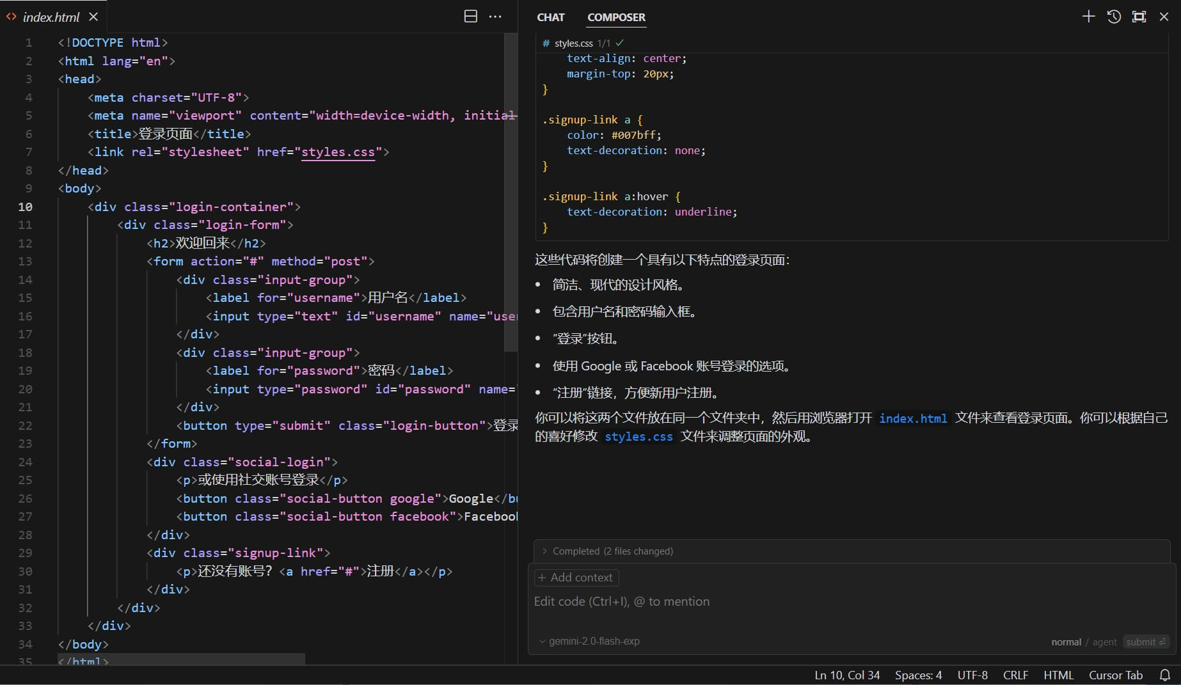Click the composer fullscreen icon
This screenshot has width=1181, height=685.
[1139, 17]
